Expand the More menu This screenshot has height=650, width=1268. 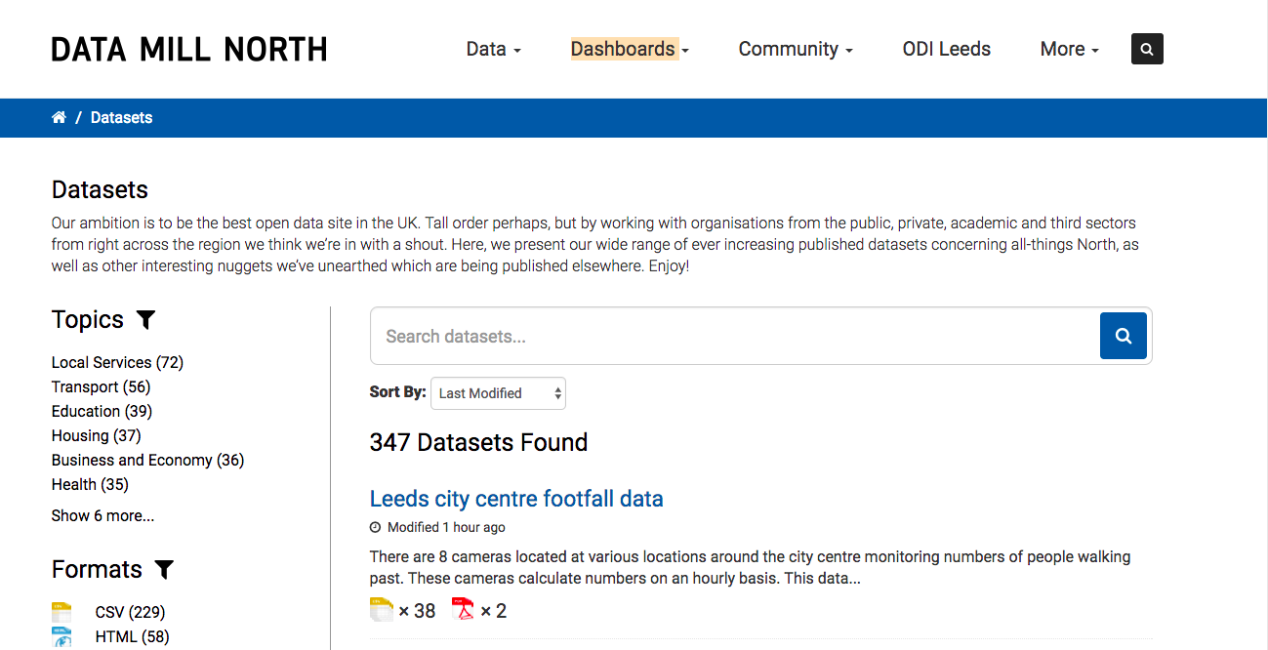1070,49
